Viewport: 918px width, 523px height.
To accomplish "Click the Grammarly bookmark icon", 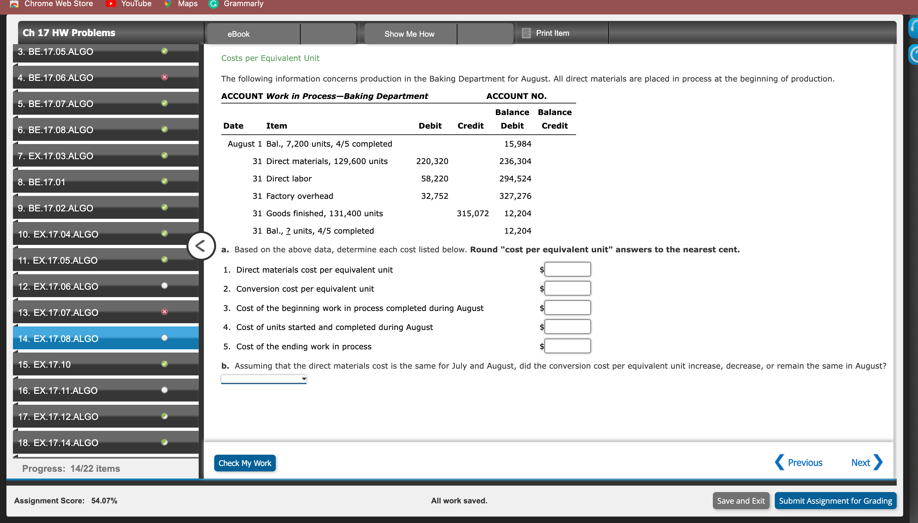I will click(214, 4).
